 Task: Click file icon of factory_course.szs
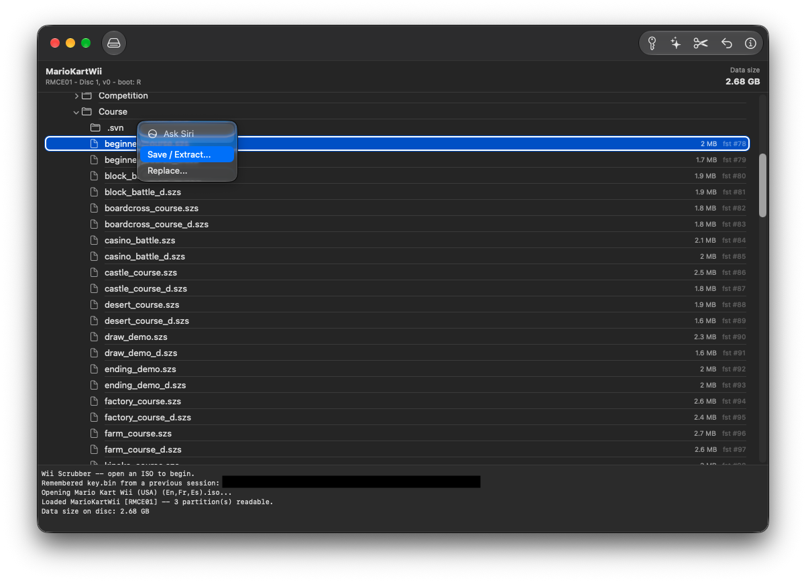point(95,402)
